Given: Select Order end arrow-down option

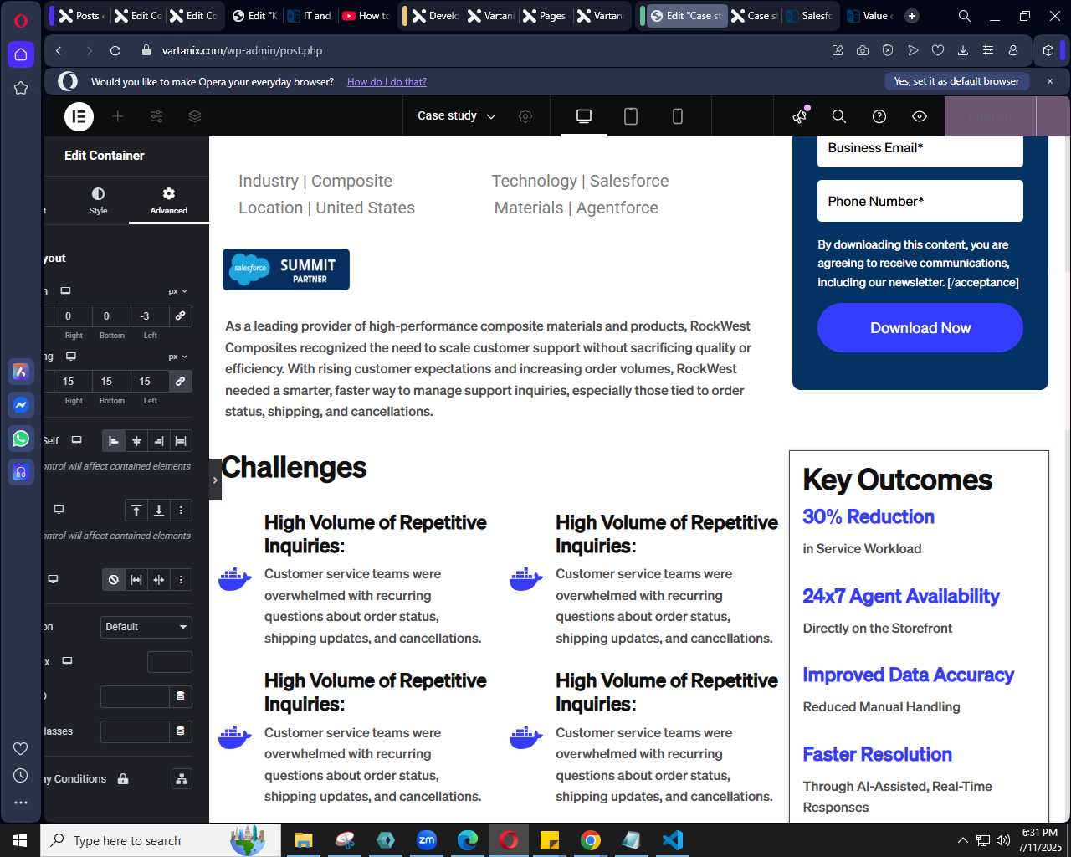Looking at the screenshot, I should point(159,510).
